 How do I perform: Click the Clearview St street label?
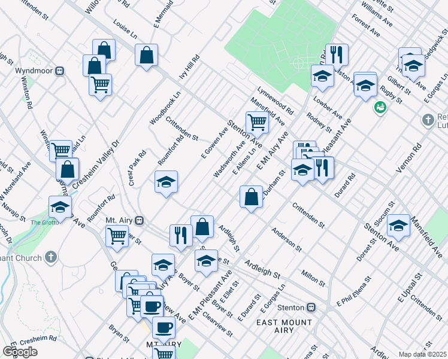pyautogui.click(x=218, y=324)
